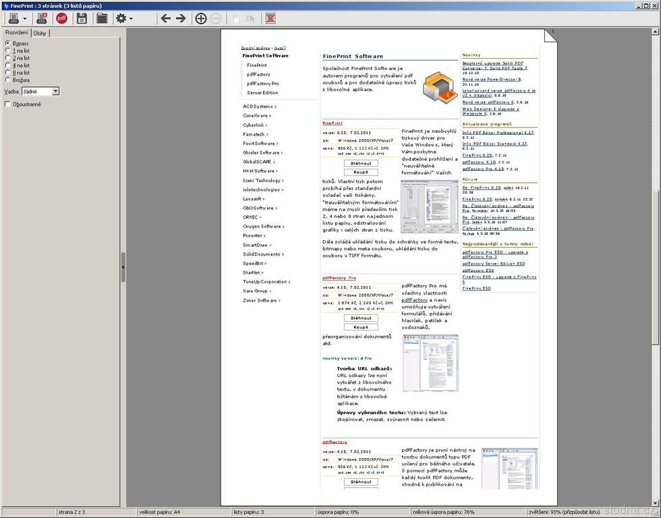661x518 pixels.
Task: Click the red crossed page delete icon
Action: tap(270, 18)
